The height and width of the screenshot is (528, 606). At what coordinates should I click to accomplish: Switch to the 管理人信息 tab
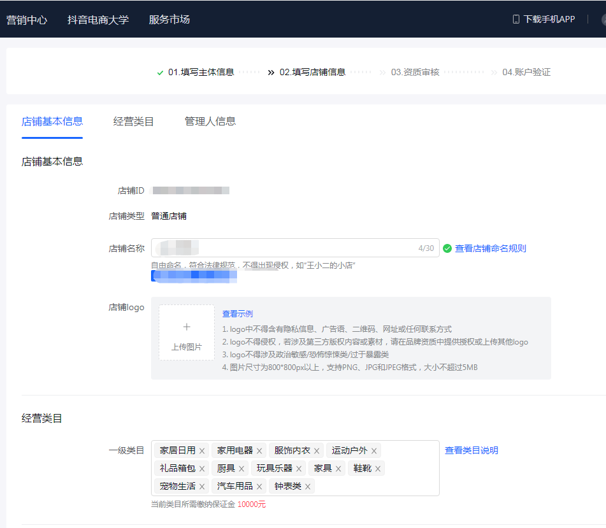(210, 121)
